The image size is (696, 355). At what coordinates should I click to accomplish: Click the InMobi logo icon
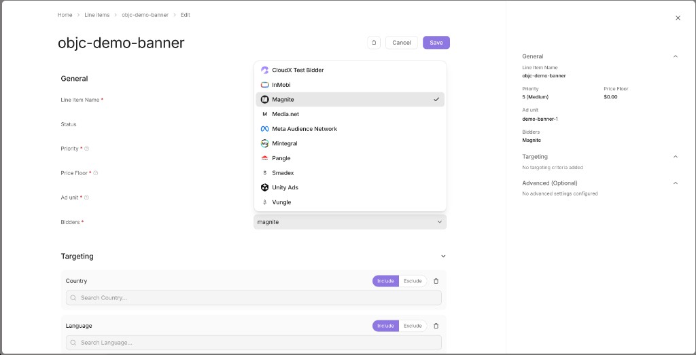click(264, 85)
